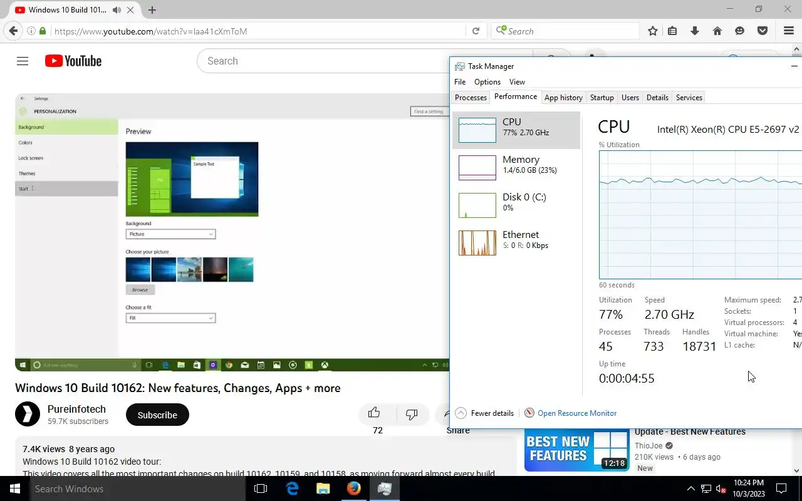
Task: Show hidden tray icons chevron
Action: [x=690, y=488]
